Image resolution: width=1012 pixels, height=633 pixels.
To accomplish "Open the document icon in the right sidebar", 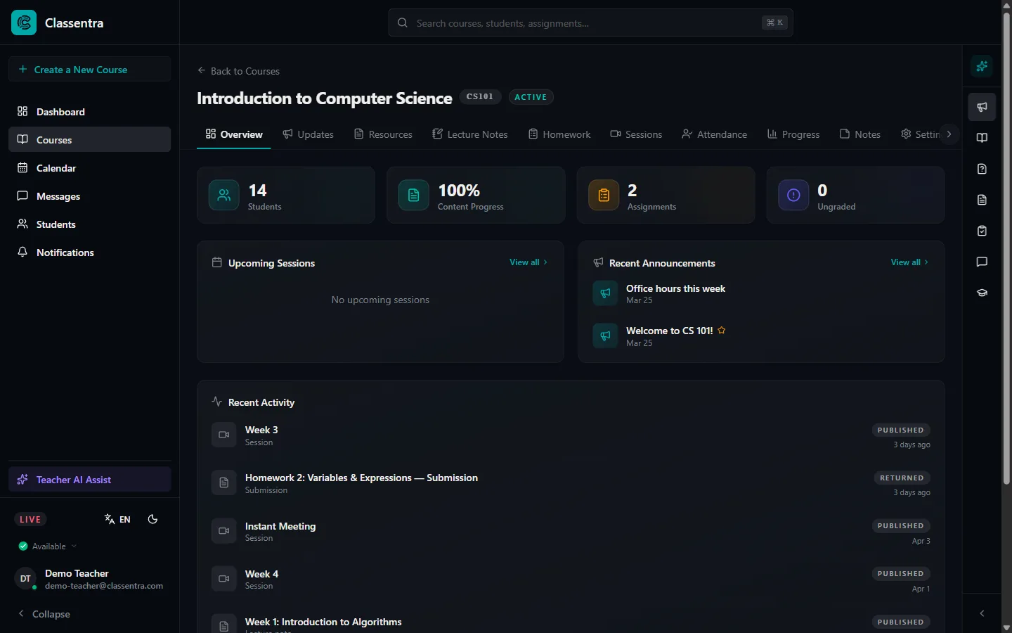I will [x=981, y=200].
